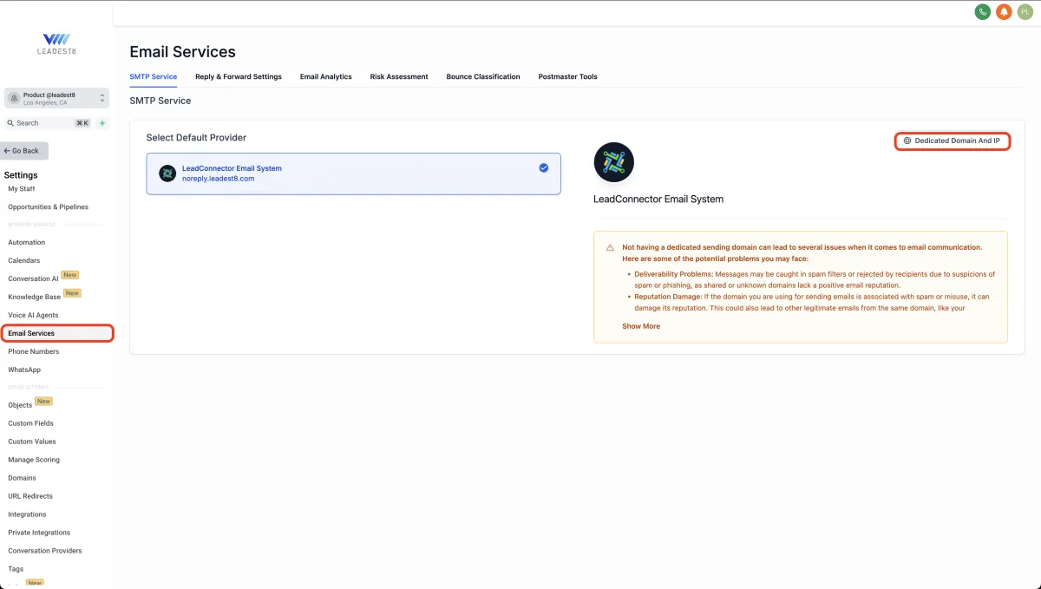Open Knowledge Base settings
The width and height of the screenshot is (1041, 589).
[x=35, y=297]
